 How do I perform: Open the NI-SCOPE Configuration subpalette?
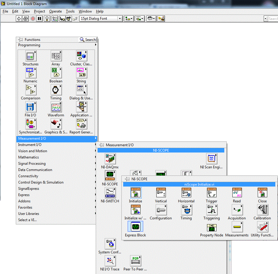[161, 210]
